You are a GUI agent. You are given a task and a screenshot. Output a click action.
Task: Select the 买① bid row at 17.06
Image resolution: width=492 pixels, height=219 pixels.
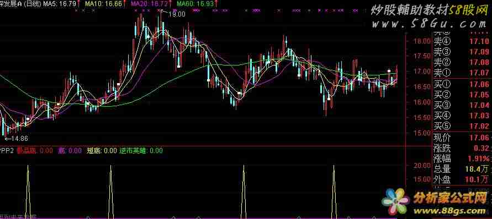click(462, 84)
